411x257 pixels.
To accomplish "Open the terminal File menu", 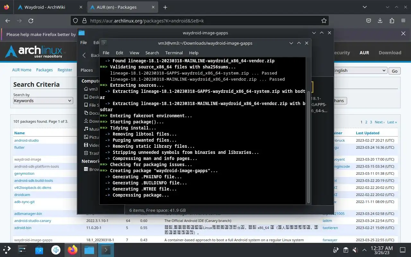I will coord(106,53).
